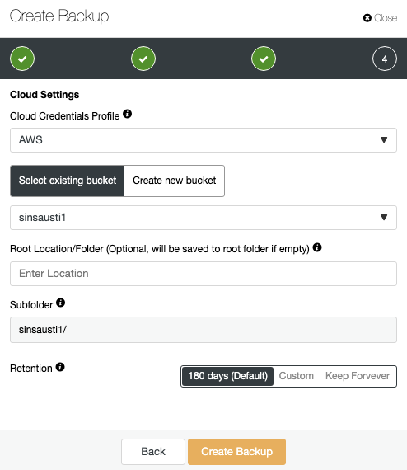Switch to Select existing bucket tab
The width and height of the screenshot is (407, 470).
pos(68,181)
